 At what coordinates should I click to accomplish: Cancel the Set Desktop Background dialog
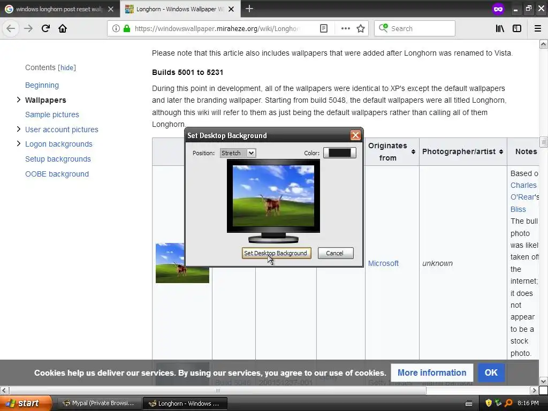click(x=336, y=253)
